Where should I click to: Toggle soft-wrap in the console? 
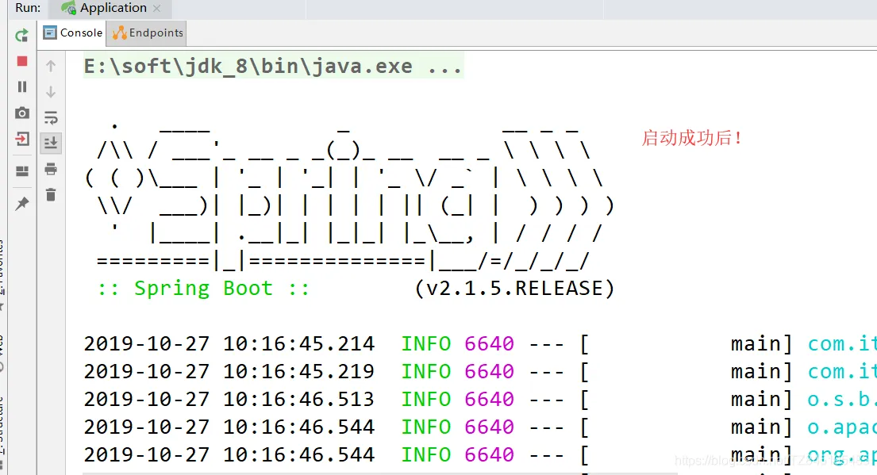pyautogui.click(x=50, y=117)
